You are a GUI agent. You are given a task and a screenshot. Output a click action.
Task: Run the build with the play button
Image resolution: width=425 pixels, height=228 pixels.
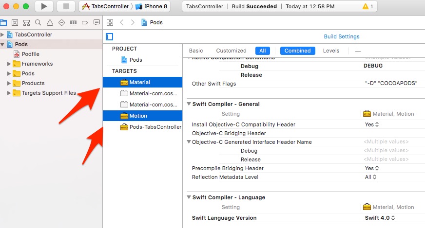pyautogui.click(x=44, y=6)
